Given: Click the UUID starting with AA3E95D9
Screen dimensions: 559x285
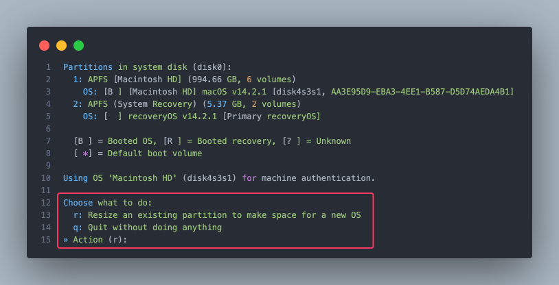Looking at the screenshot, I should pos(420,92).
